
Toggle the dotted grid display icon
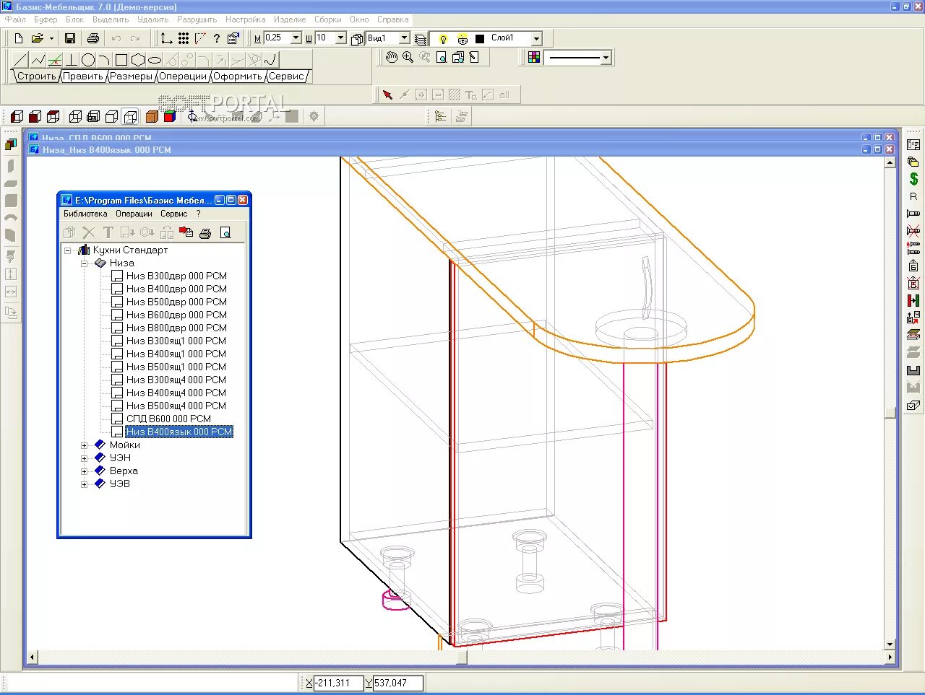184,38
